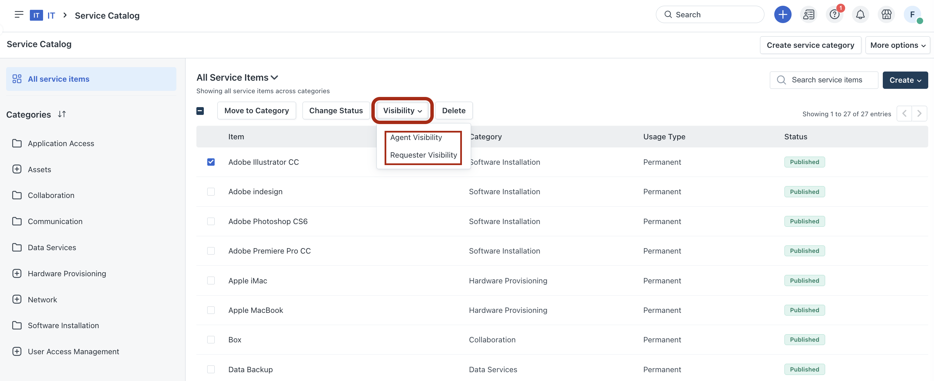The height and width of the screenshot is (381, 934).
Task: Toggle the select-all header checkbox
Action: point(200,111)
